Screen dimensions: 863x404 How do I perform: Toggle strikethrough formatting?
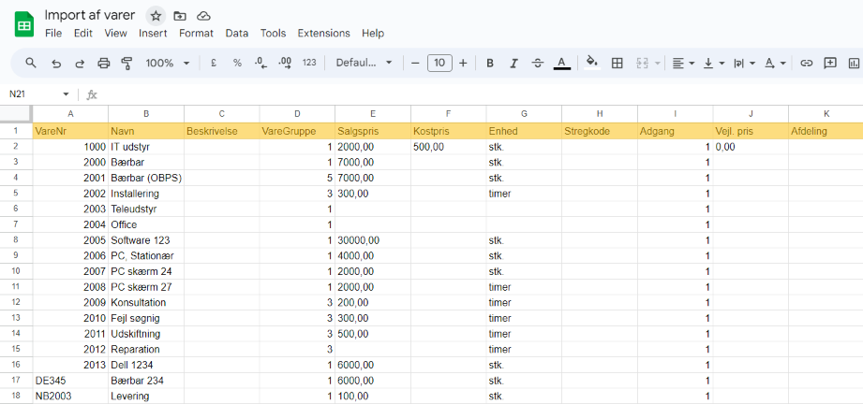tap(537, 63)
